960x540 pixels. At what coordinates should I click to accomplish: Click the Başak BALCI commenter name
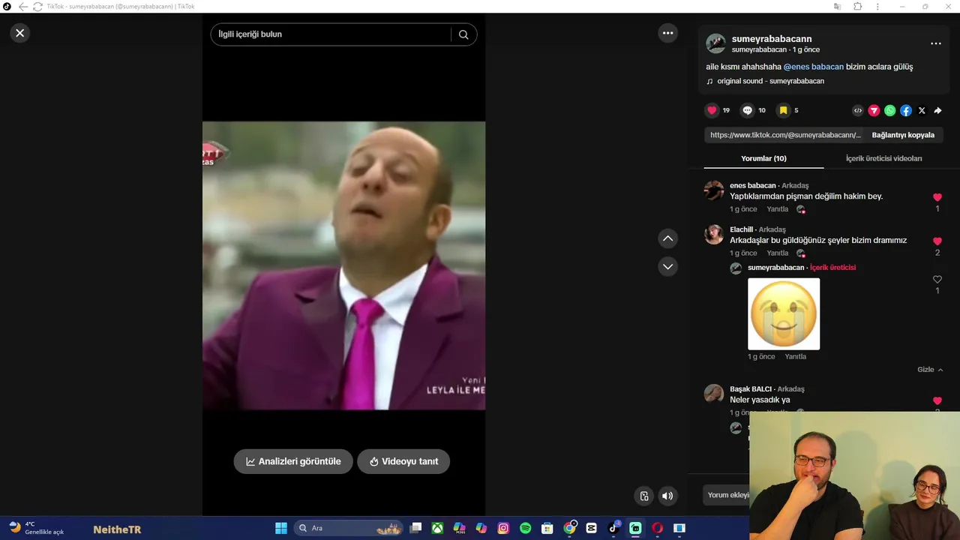click(751, 389)
